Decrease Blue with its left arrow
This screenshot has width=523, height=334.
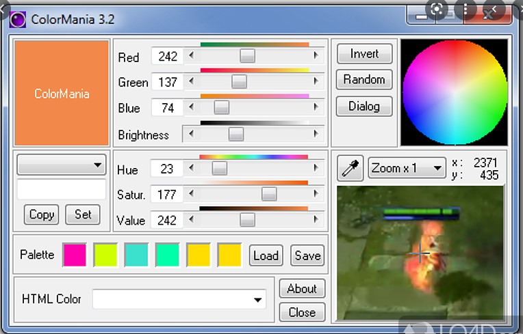point(191,107)
